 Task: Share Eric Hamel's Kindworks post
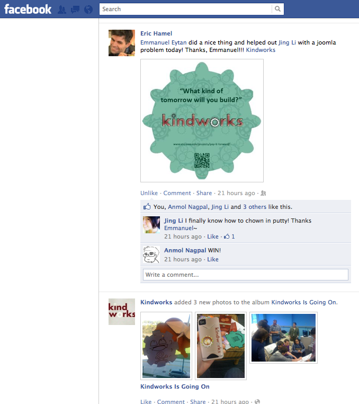coord(204,193)
